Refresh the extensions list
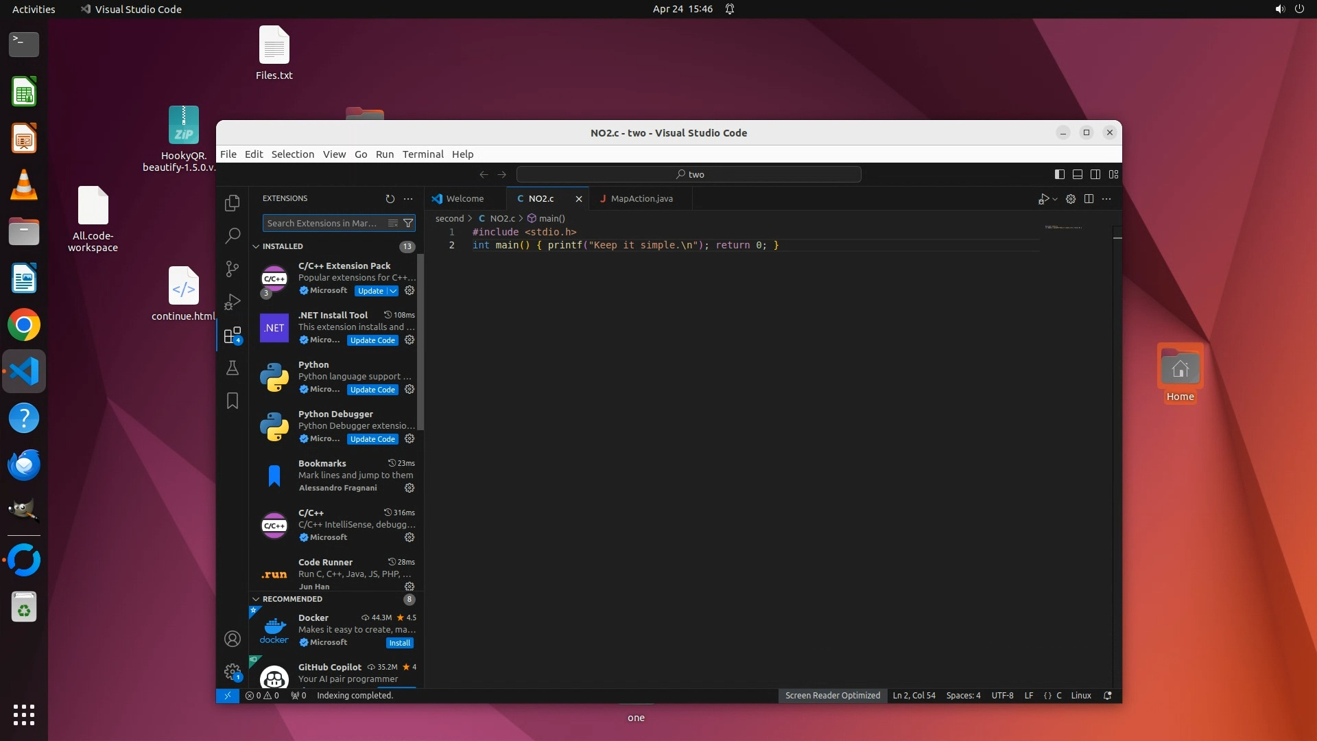1317x741 pixels. (390, 199)
